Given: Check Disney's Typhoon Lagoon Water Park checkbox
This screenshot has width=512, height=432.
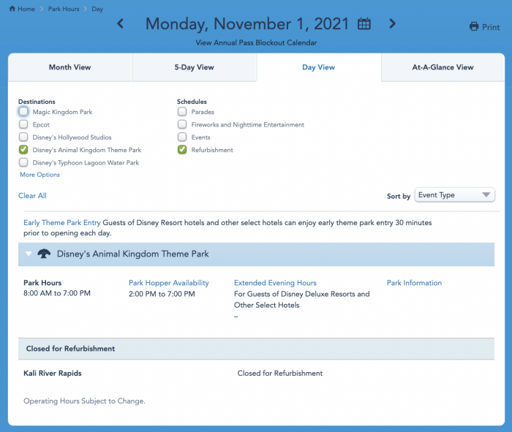Looking at the screenshot, I should click(23, 162).
